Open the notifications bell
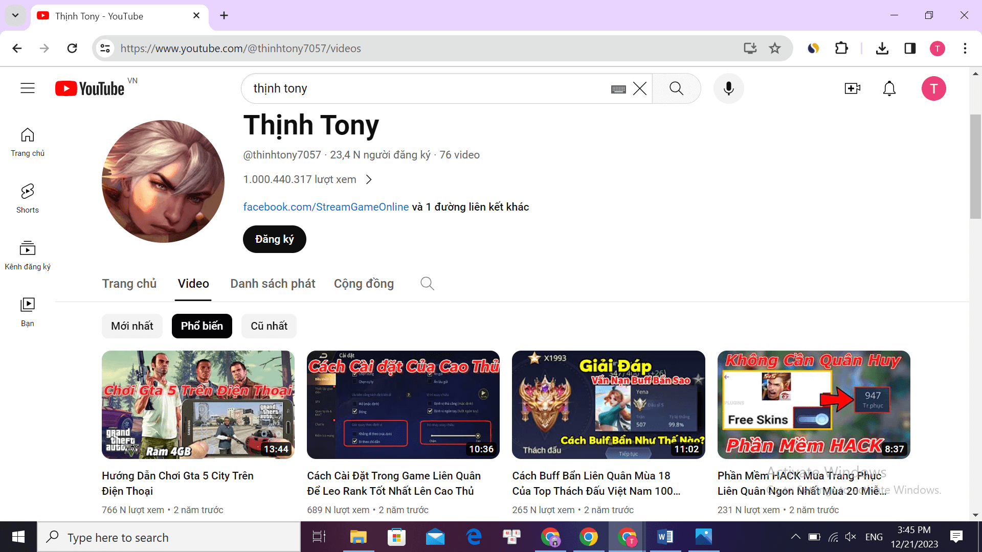The width and height of the screenshot is (982, 552). click(x=889, y=88)
